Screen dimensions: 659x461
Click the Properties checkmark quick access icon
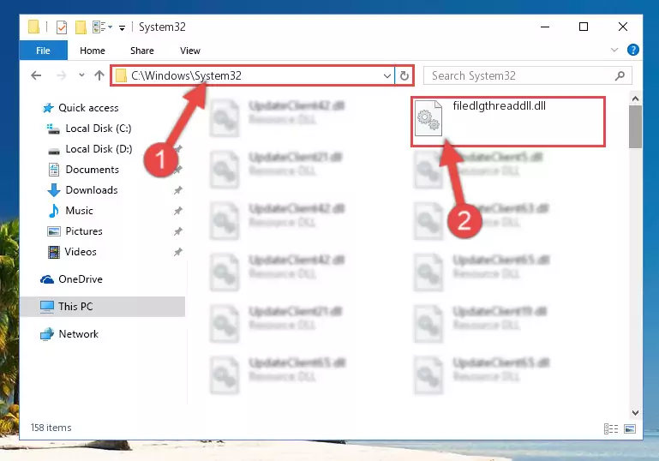pos(62,27)
